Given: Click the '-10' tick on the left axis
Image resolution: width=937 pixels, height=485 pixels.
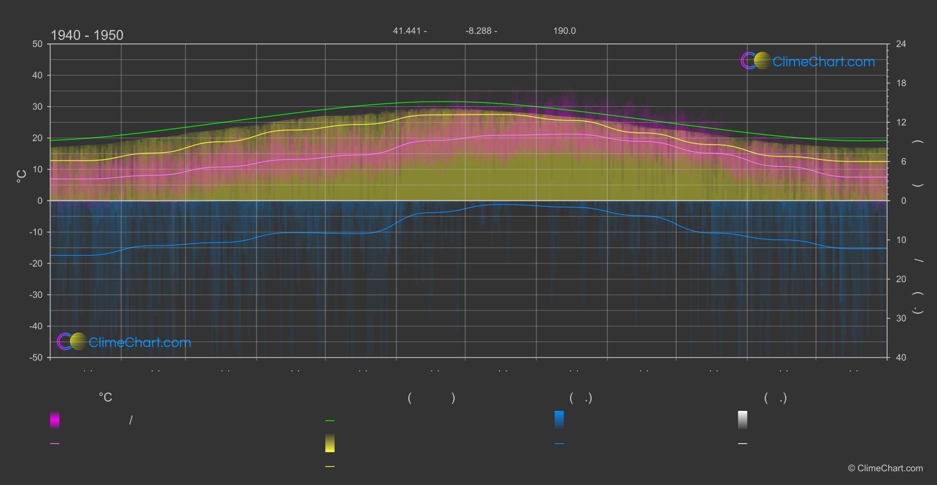Looking at the screenshot, I should coord(36,232).
